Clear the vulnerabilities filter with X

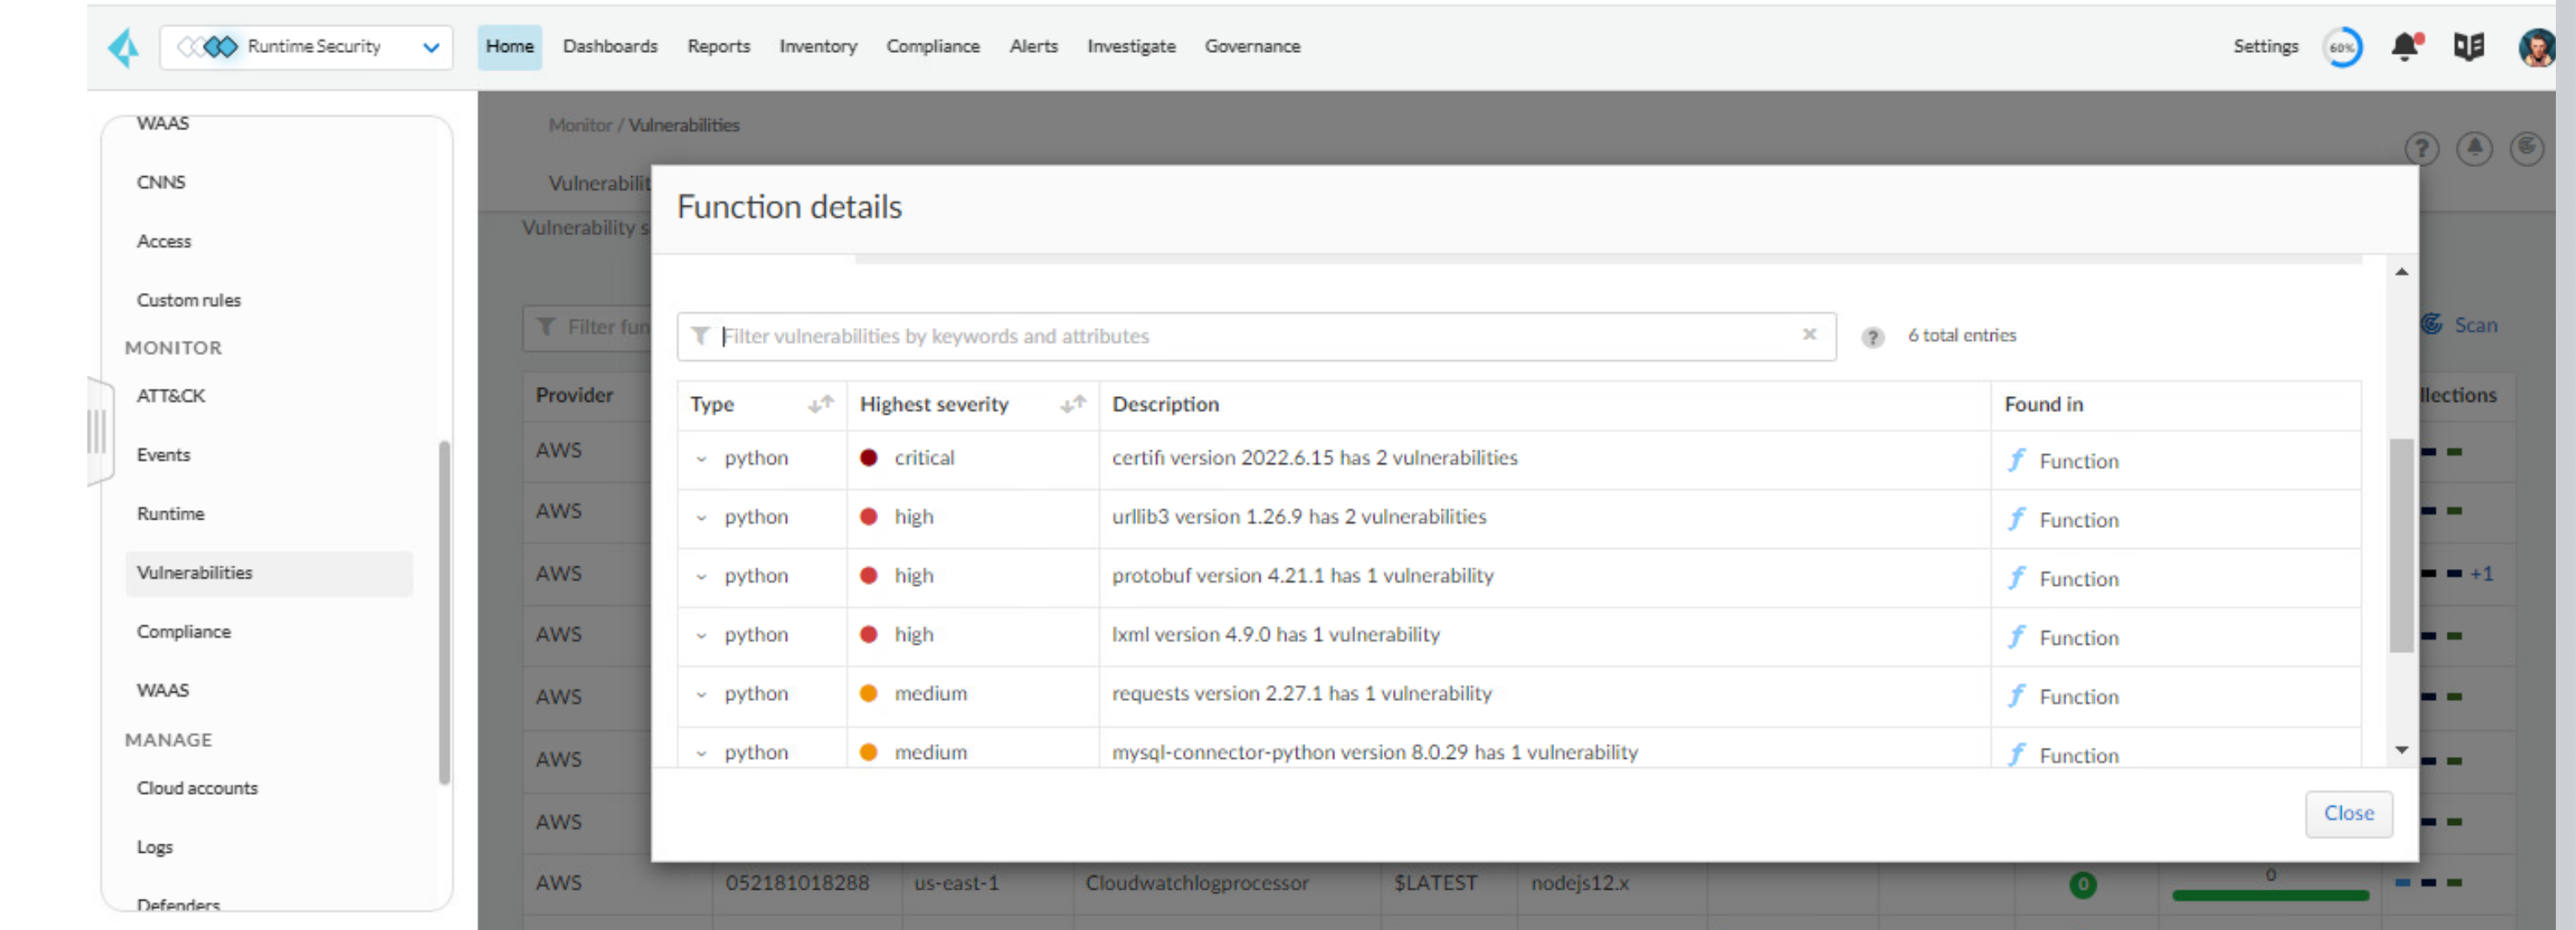[1809, 335]
